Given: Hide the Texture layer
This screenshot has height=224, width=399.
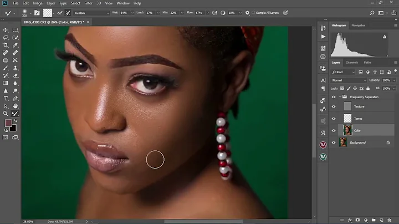Looking at the screenshot, I should coord(334,106).
